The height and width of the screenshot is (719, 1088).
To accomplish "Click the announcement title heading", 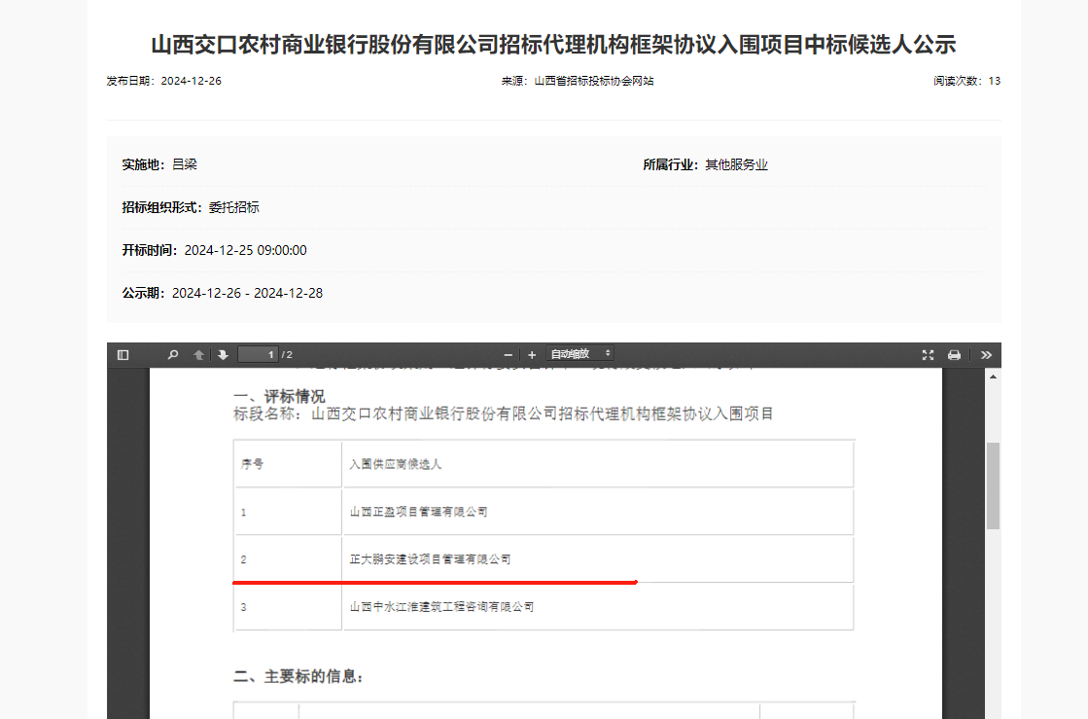I will tap(553, 44).
